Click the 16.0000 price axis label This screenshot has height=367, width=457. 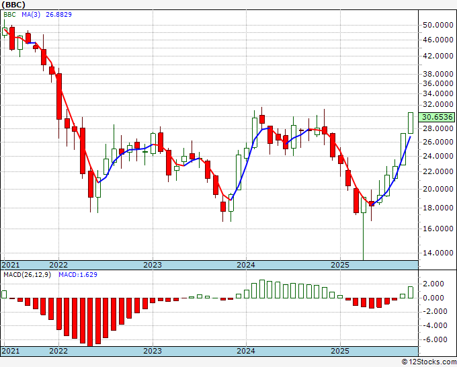click(x=438, y=229)
